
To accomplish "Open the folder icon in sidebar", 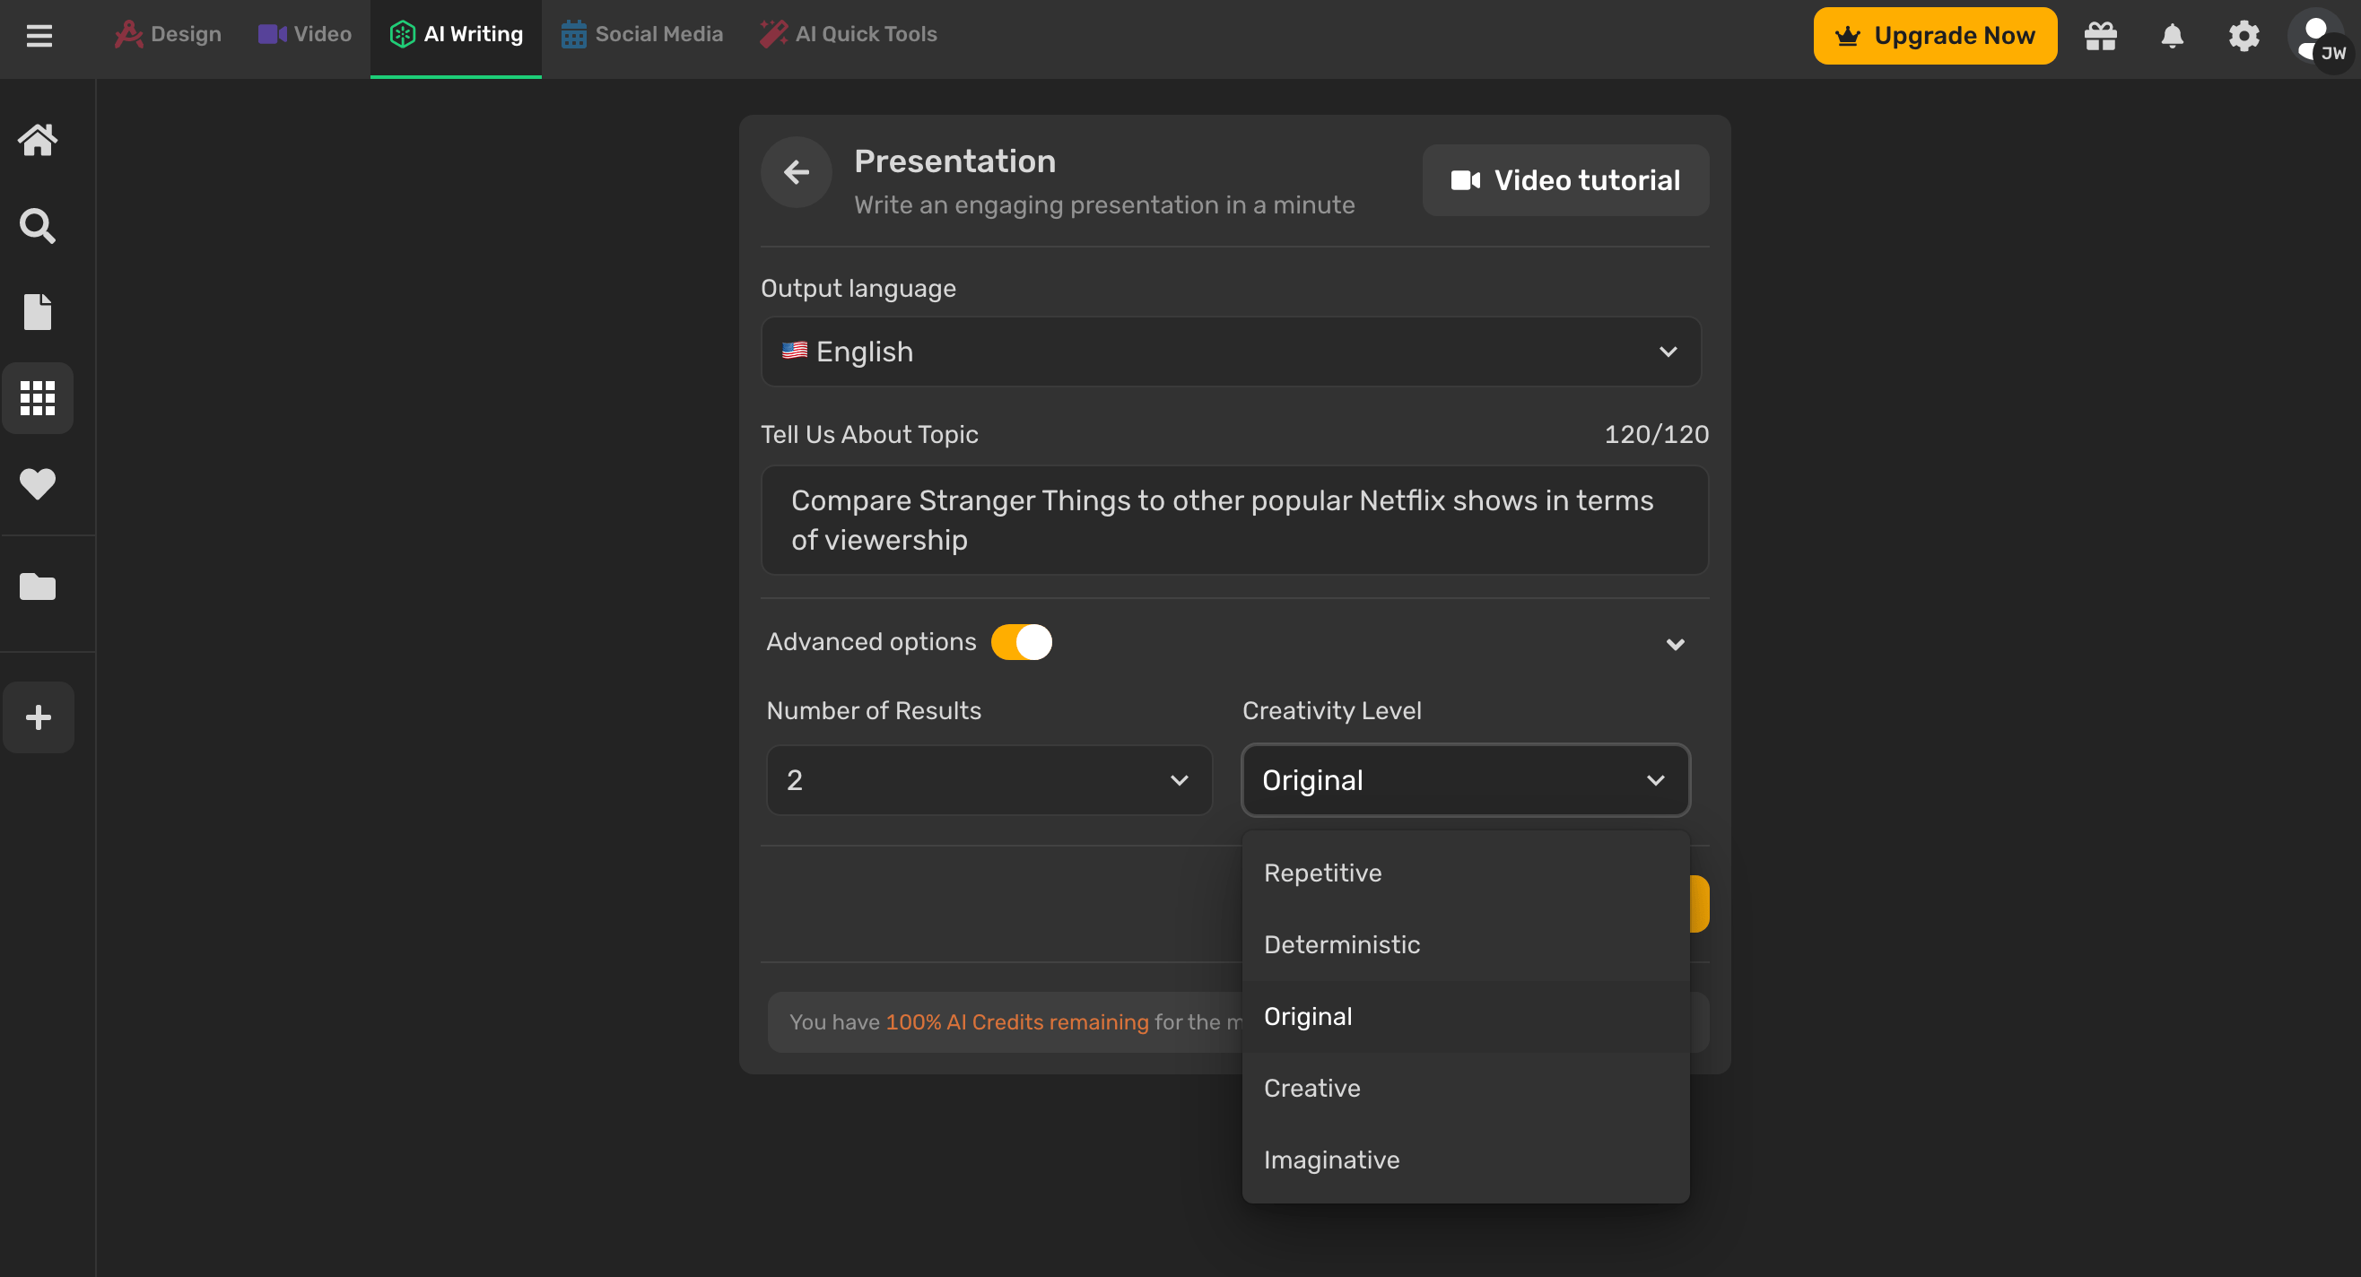I will [x=38, y=586].
